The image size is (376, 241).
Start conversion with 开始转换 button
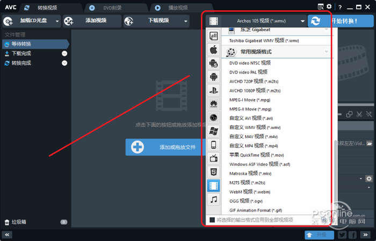[x=341, y=21]
